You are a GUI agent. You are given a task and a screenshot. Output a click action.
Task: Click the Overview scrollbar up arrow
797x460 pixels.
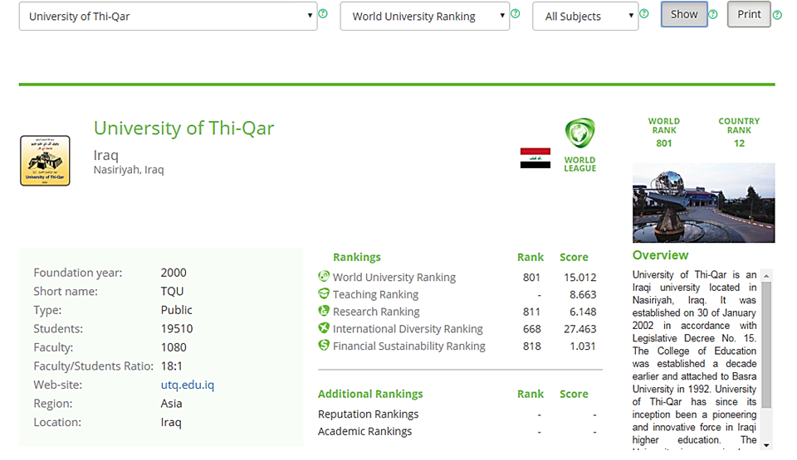(766, 276)
